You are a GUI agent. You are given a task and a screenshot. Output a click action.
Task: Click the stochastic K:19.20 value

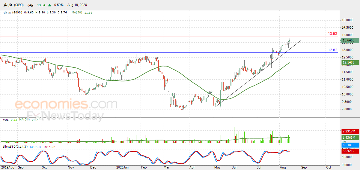36,147
